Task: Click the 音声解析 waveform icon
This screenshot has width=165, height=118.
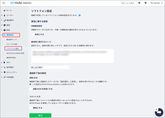Action: point(4,67)
